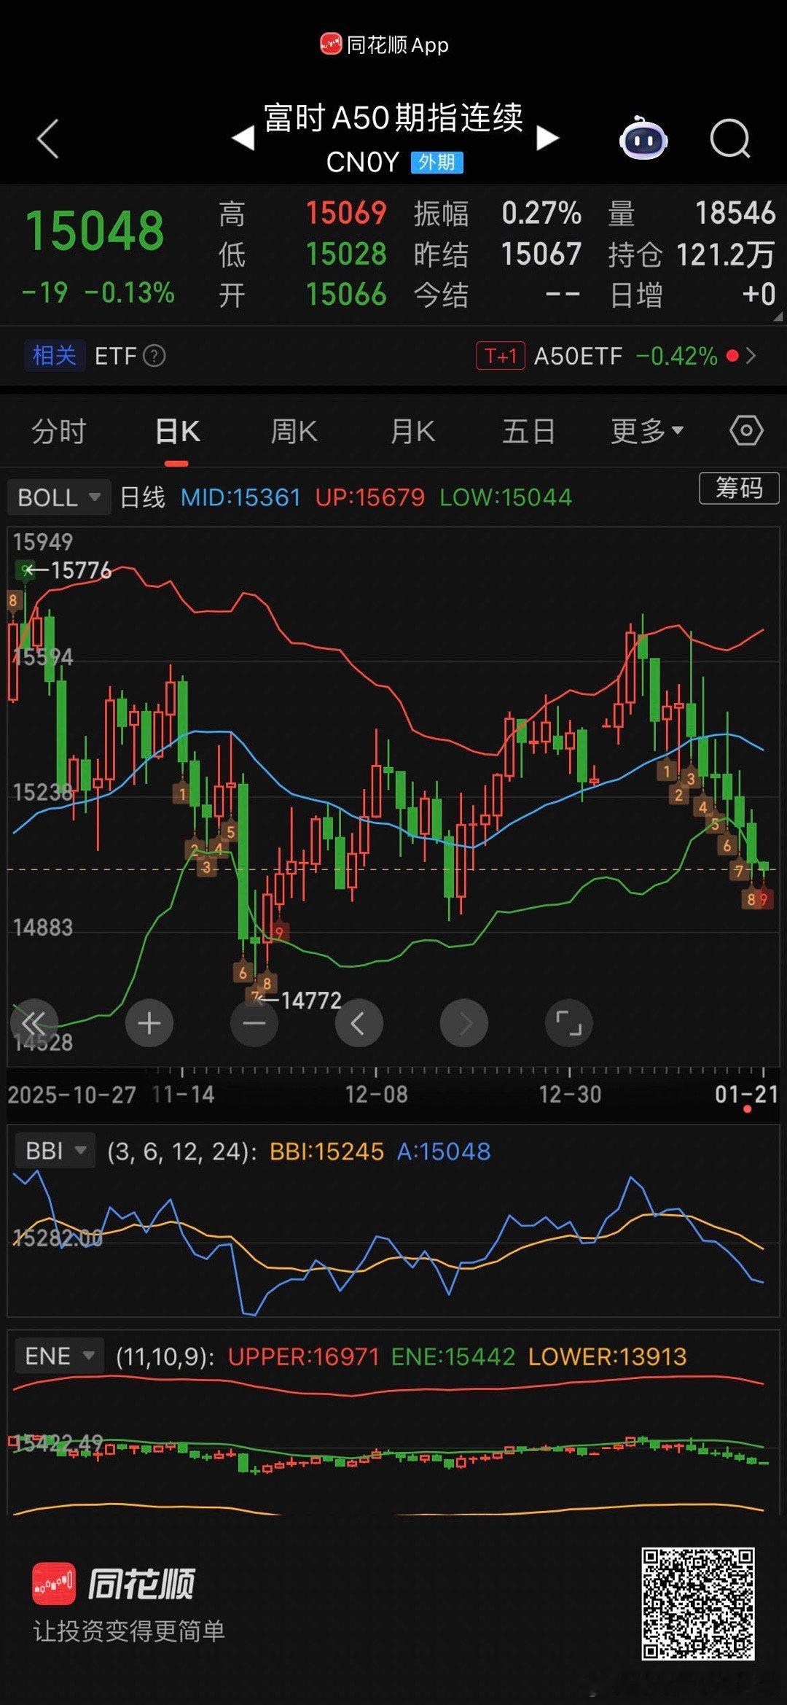Open the A50ETF related row chevron
Screen dimensions: 787x1705
[751, 356]
